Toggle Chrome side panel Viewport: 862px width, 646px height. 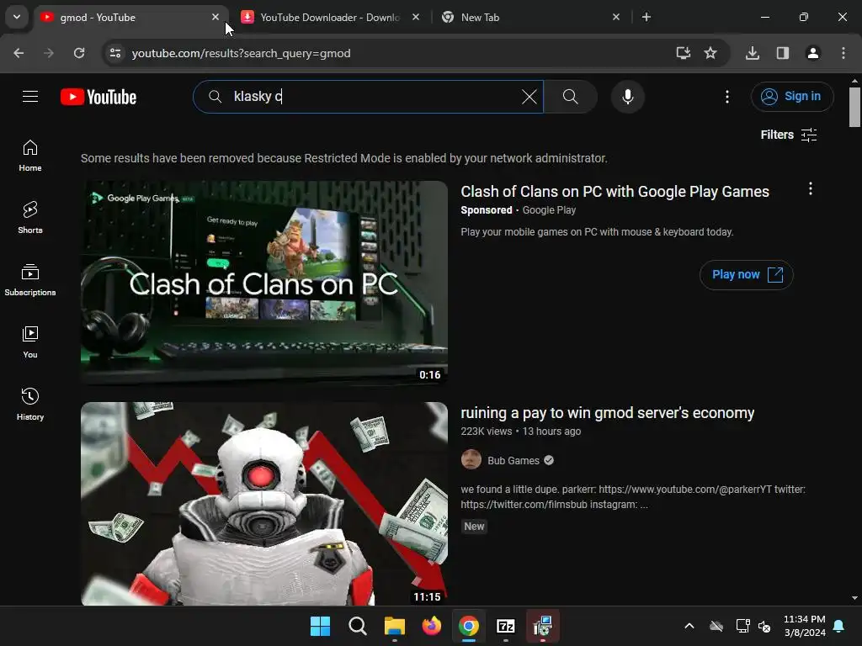(783, 53)
